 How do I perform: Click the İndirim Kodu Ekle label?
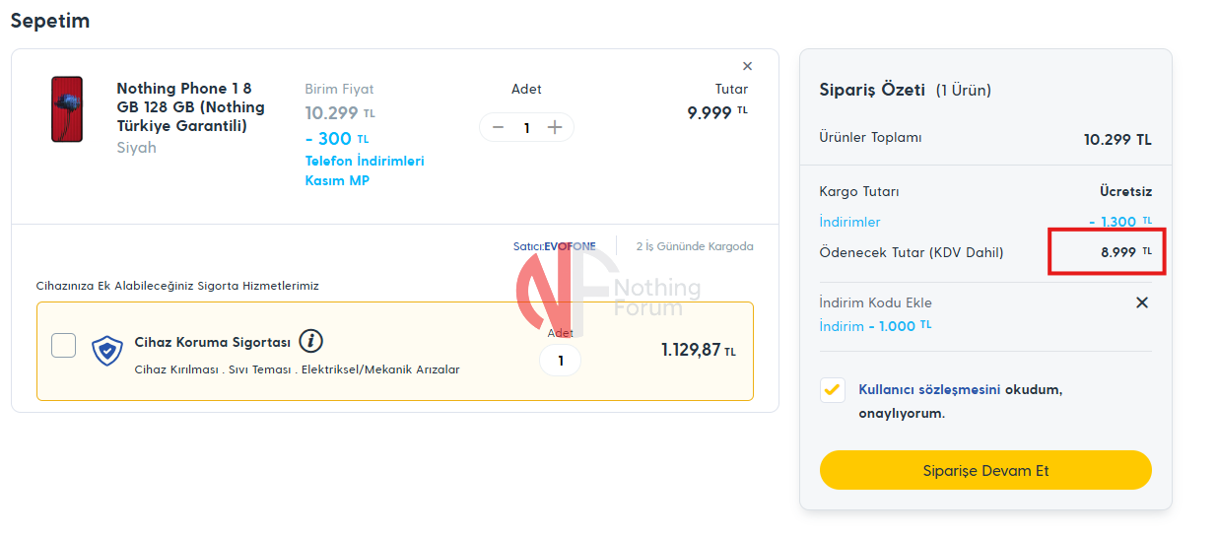[x=875, y=302]
